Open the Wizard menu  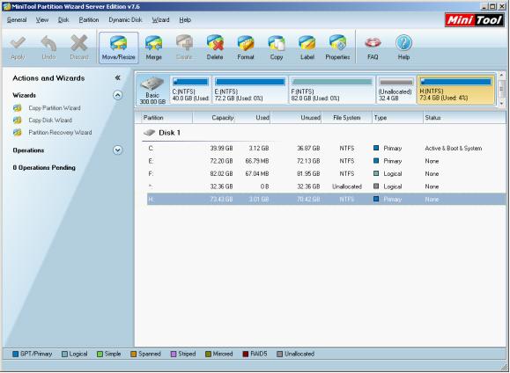coord(160,20)
